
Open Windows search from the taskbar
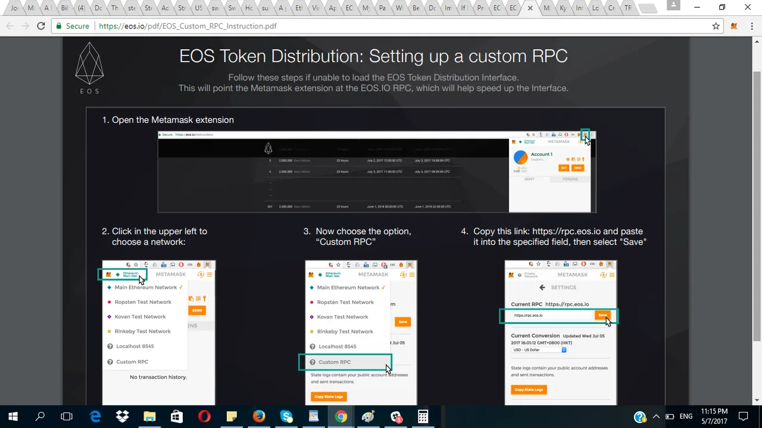click(x=40, y=417)
